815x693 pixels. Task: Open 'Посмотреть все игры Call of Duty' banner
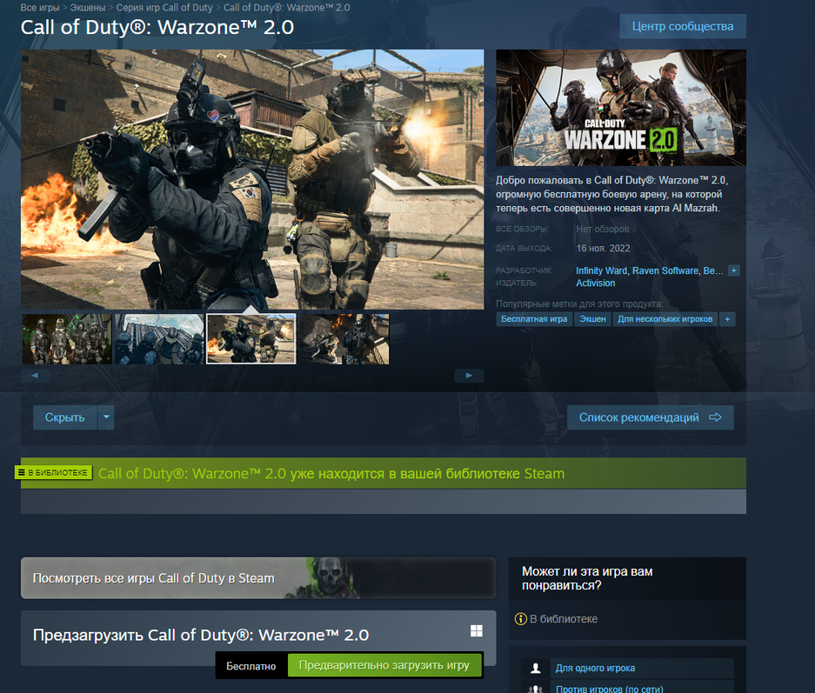258,578
